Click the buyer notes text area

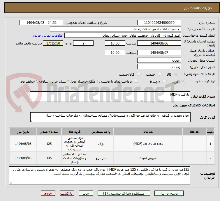click(x=99, y=175)
